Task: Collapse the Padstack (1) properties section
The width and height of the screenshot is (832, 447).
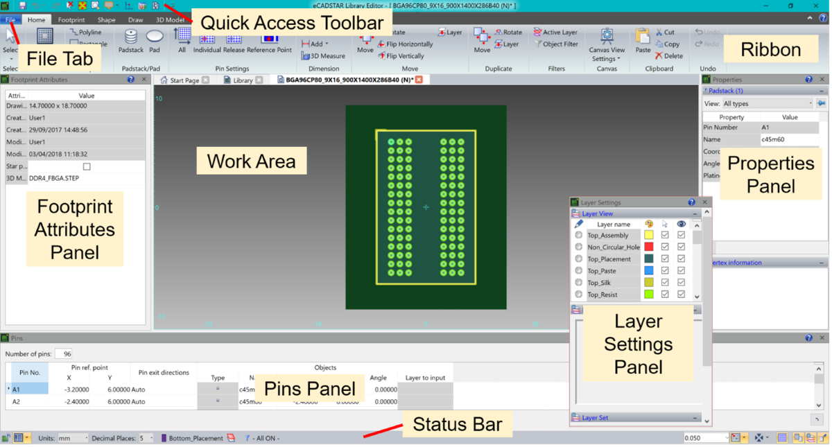Action: click(822, 91)
